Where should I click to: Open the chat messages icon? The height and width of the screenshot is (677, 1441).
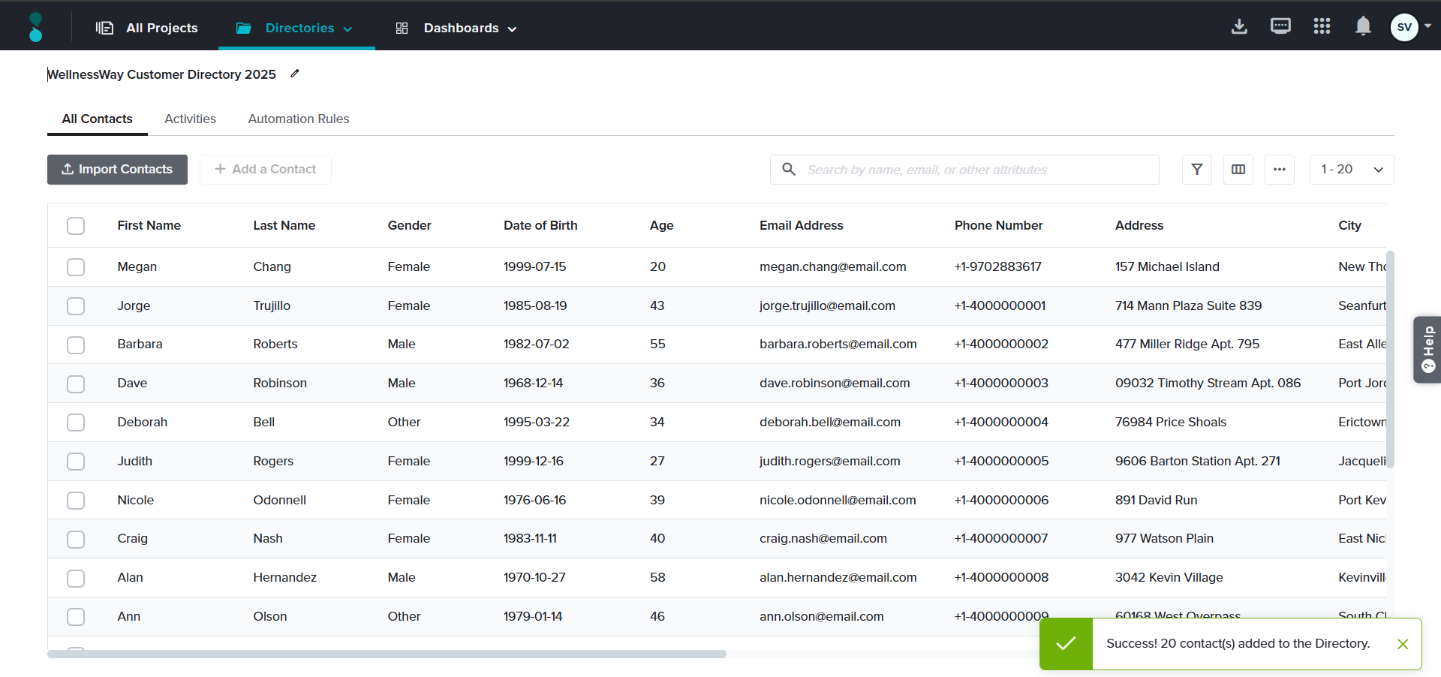coord(1280,27)
